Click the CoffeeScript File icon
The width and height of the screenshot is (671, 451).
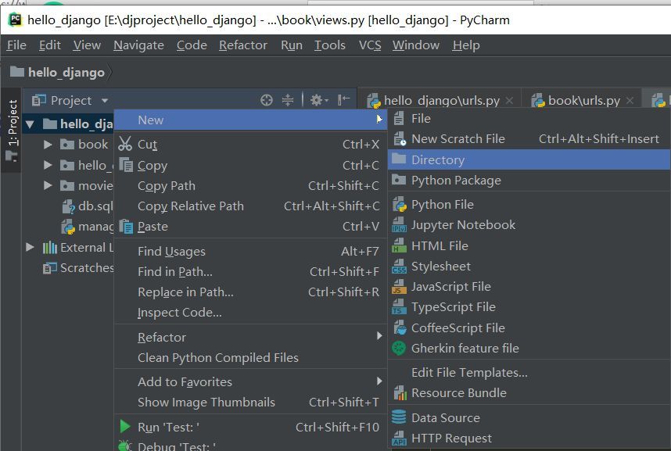[x=399, y=328]
